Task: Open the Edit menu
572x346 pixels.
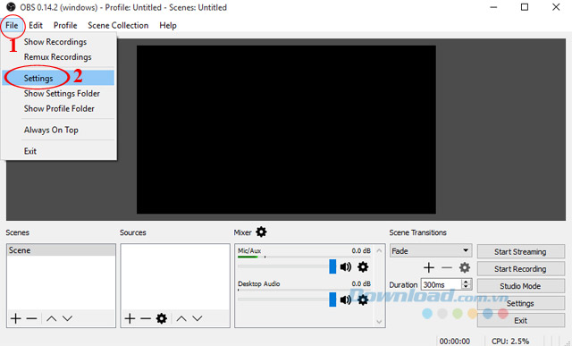Action: [36, 25]
